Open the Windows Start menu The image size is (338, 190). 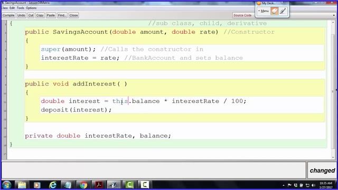click(x=6, y=185)
